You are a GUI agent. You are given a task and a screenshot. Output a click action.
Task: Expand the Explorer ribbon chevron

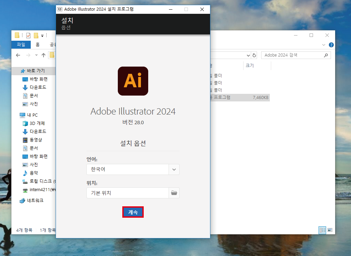pyautogui.click(x=323, y=45)
